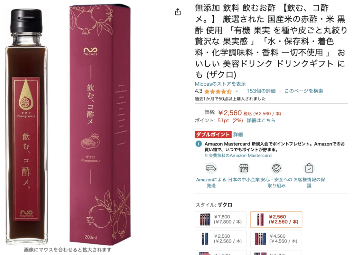Click the customer information protection bag icon

click(309, 168)
